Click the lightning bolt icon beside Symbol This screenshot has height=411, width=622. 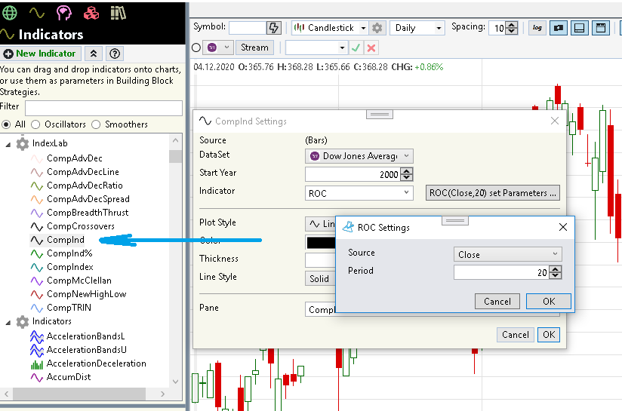274,28
